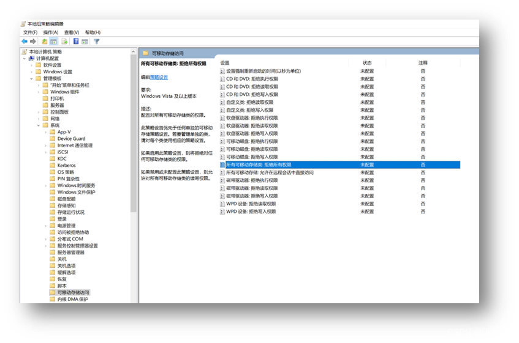Click the tree scrollbar up arrow
The width and height of the screenshot is (519, 343).
coord(134,52)
